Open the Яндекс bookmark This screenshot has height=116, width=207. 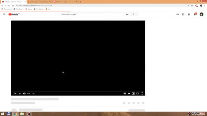pos(29,9)
